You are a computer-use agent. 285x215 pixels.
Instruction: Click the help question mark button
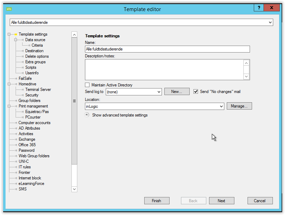point(259,8)
